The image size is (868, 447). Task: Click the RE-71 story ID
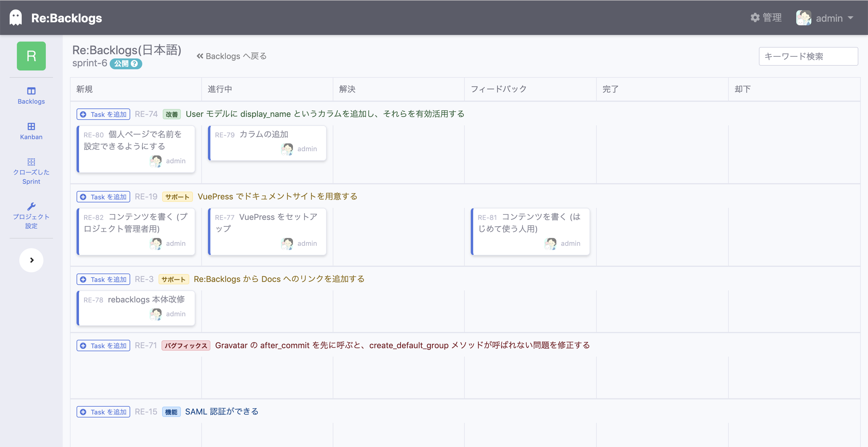tap(146, 345)
